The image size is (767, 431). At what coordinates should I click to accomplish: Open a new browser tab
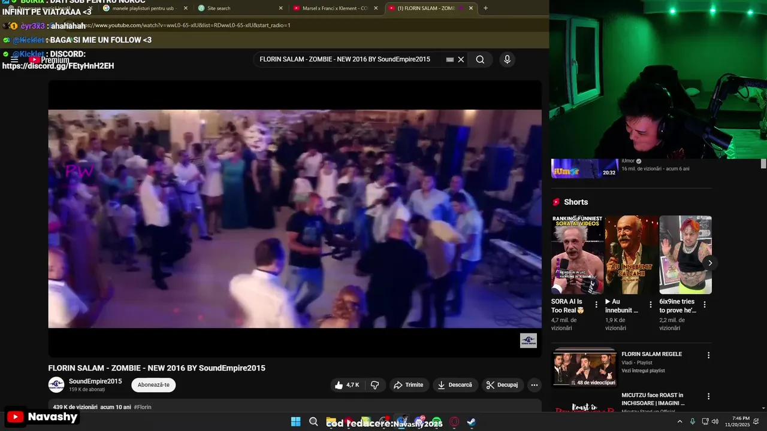point(485,8)
